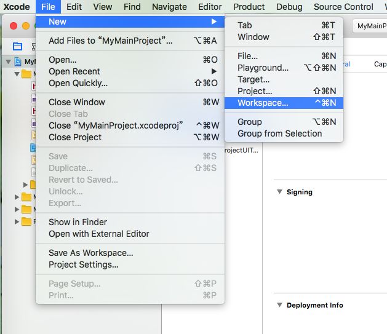
Task: Select New Target… in submenu
Action: point(284,79)
